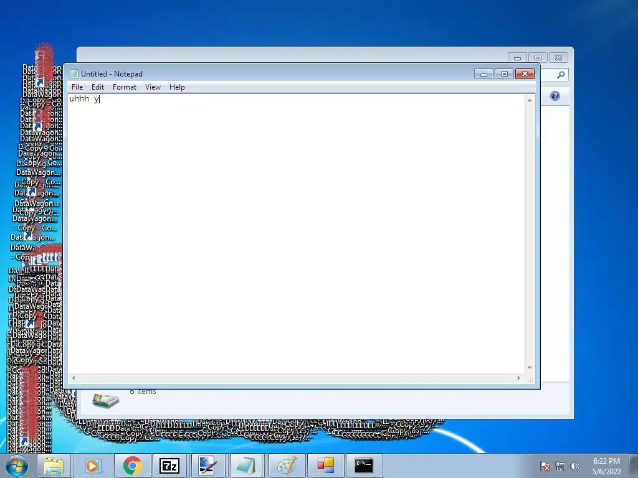Open Command Prompt from the taskbar
The image size is (638, 478).
click(x=364, y=466)
